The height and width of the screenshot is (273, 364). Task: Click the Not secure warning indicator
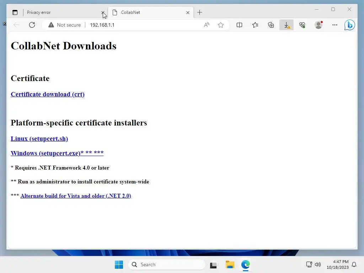[65, 25]
